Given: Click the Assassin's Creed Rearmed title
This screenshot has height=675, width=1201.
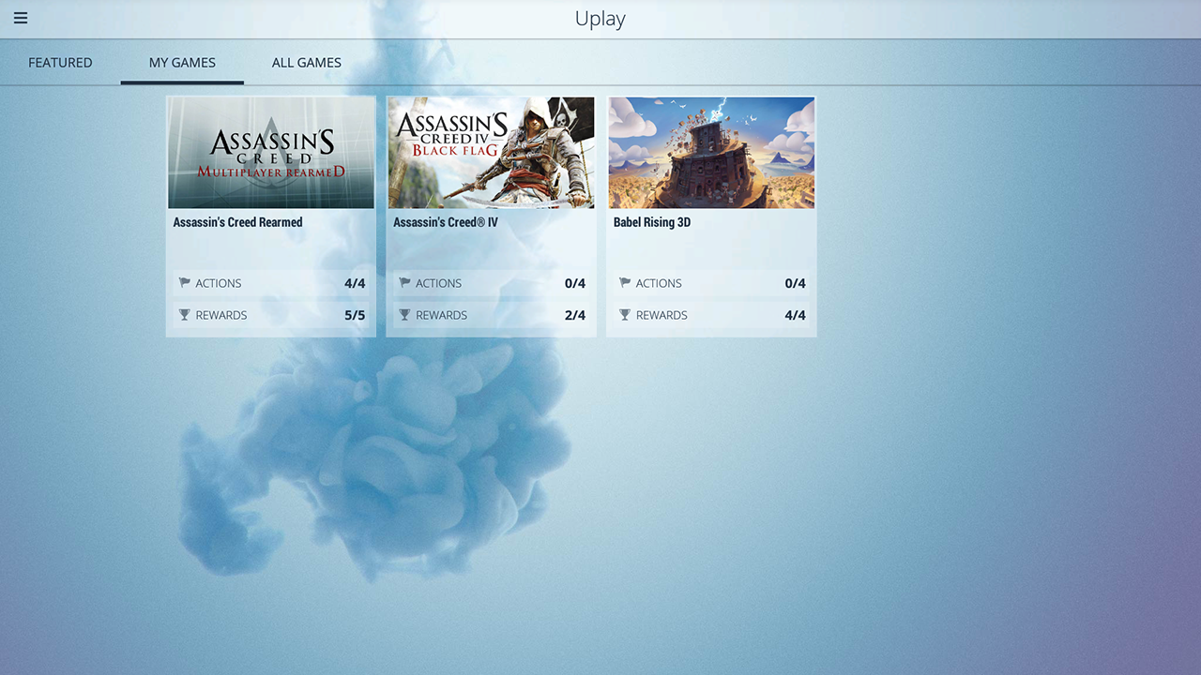Looking at the screenshot, I should coord(237,222).
